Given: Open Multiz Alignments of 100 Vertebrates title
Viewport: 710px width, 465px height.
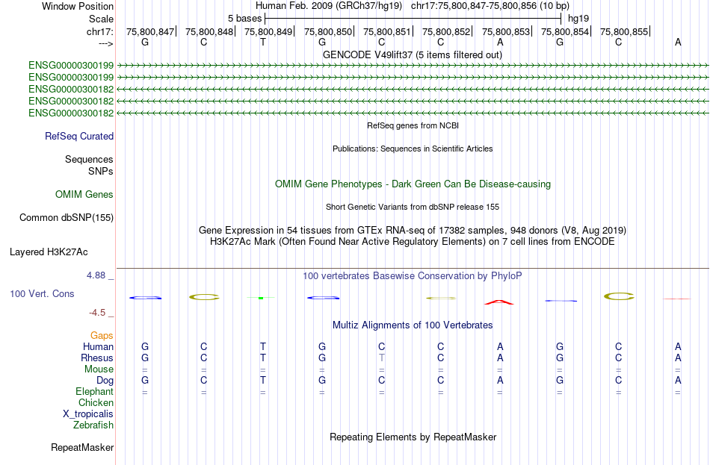Looking at the screenshot, I should tap(413, 325).
